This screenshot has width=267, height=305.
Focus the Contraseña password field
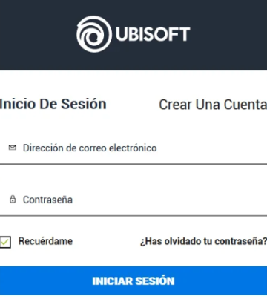click(x=133, y=200)
